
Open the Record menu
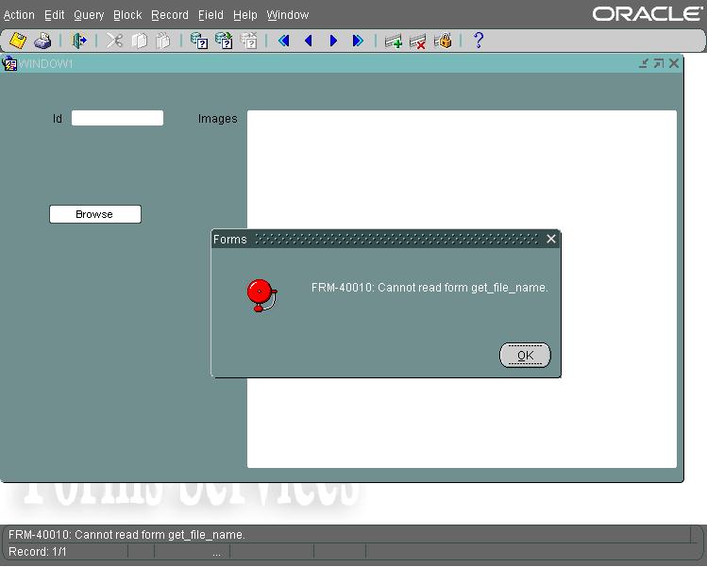[x=170, y=15]
